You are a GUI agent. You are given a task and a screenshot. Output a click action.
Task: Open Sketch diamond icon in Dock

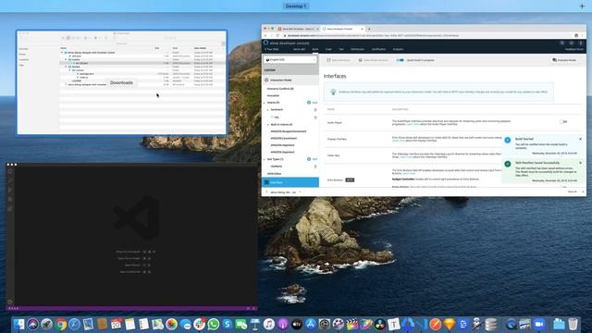click(450, 324)
